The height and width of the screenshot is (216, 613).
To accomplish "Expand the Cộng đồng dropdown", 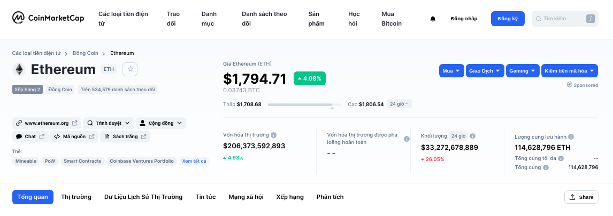I will pos(160,123).
